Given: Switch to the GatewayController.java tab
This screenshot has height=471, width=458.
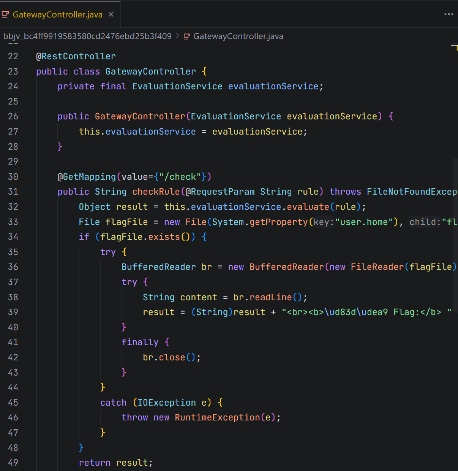Looking at the screenshot, I should pyautogui.click(x=57, y=14).
